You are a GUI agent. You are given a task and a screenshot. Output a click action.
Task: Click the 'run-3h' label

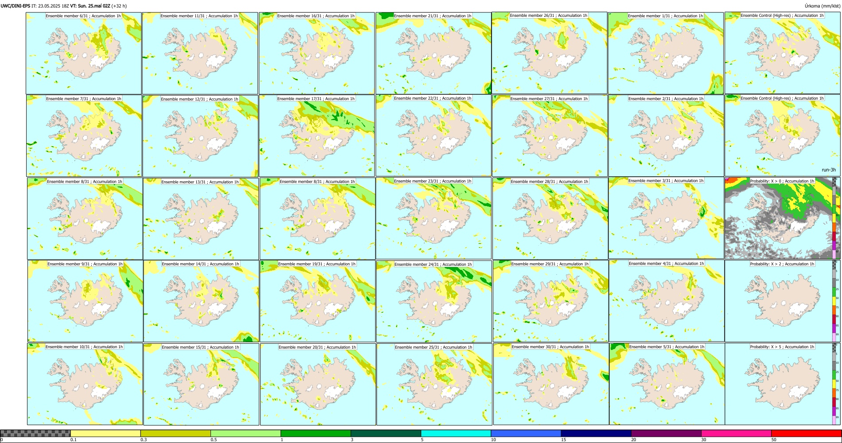(x=829, y=170)
